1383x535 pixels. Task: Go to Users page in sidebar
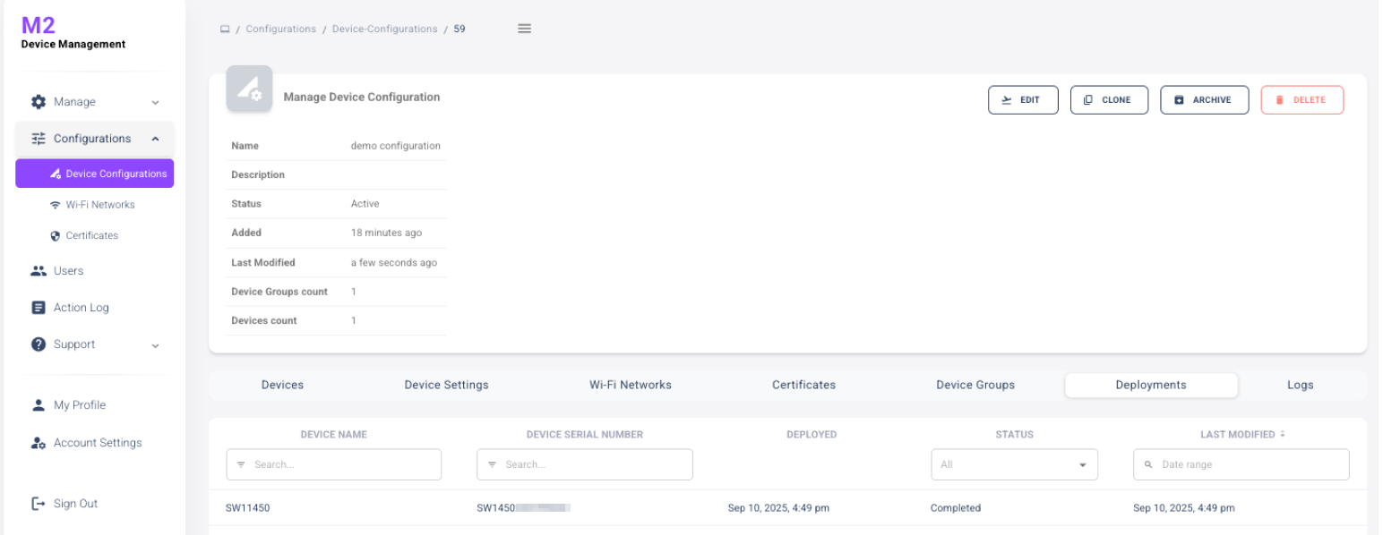point(68,271)
